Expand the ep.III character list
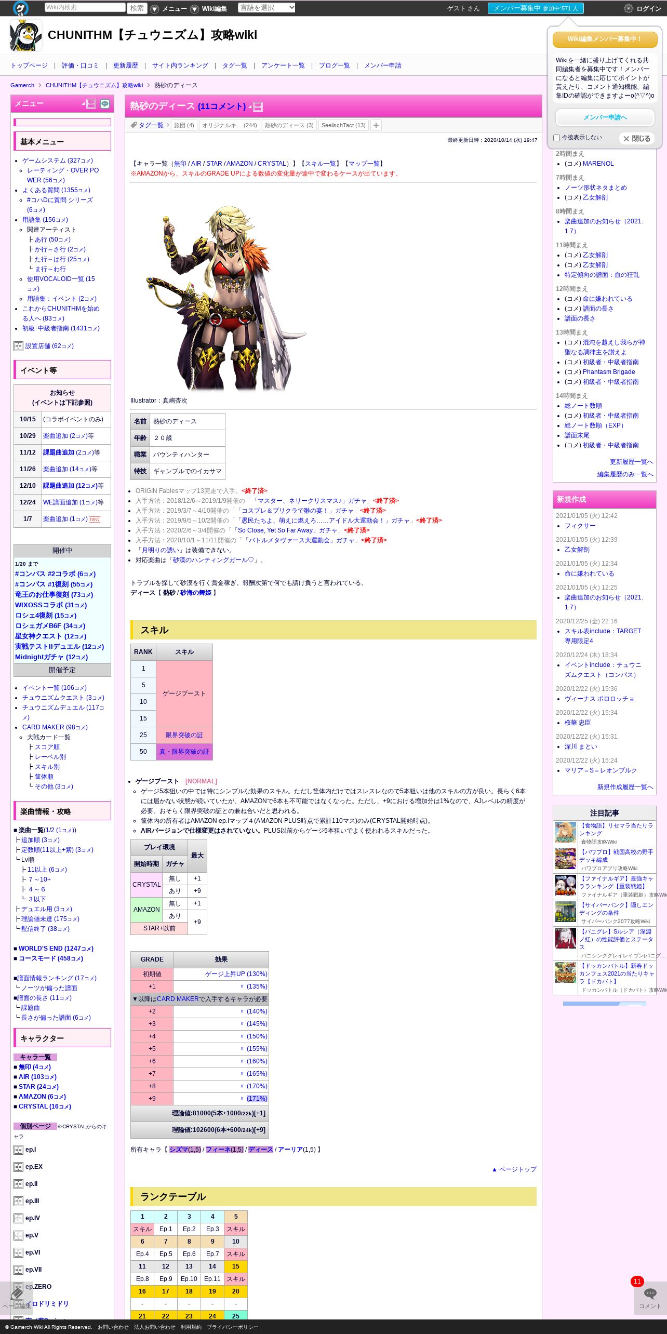Screen dimensions: 667x1334 coord(18,1202)
